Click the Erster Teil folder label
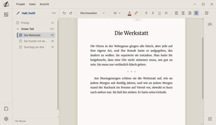The width and height of the screenshot is (216, 125). [28, 29]
